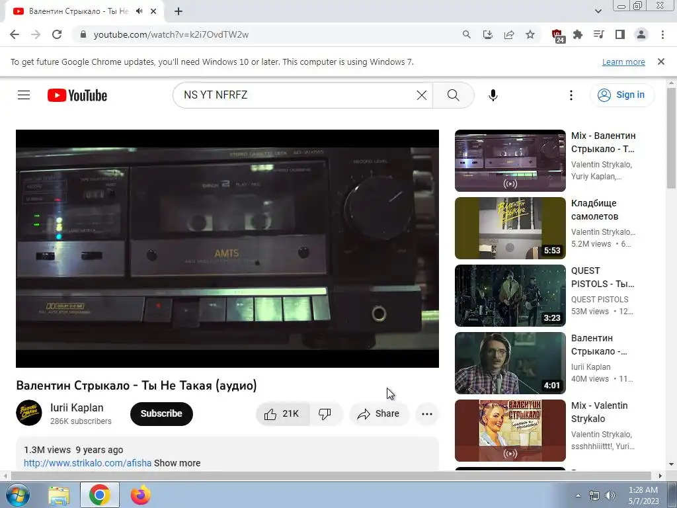The image size is (677, 508).
Task: Click scroll-right arrow of horizontal scrollbar
Action: click(660, 476)
